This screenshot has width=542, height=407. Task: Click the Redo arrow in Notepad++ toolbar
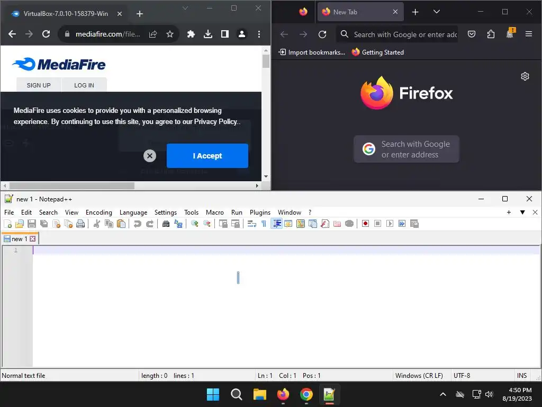tap(149, 224)
